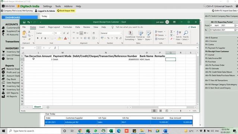Apply percent style number format
Screen dimensions: 238x134
tap(108, 38)
